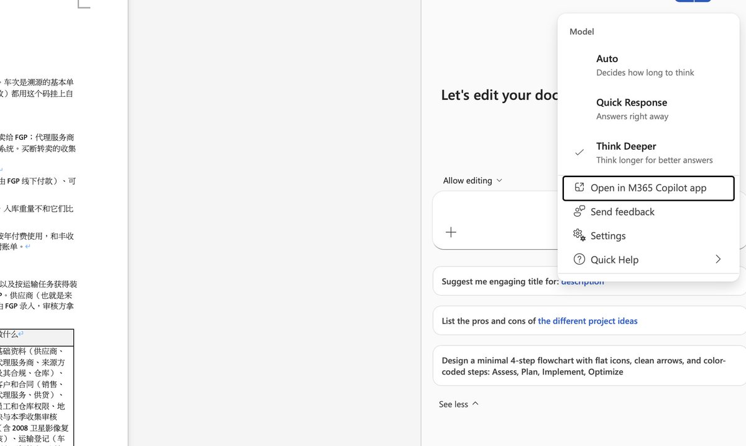Click 'Answers right away' description text
746x446 pixels.
pos(632,116)
